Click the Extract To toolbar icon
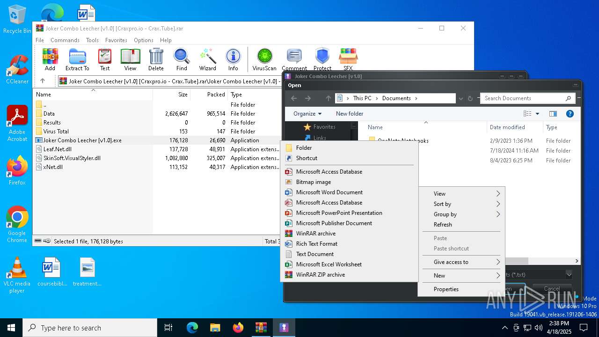This screenshot has height=337, width=599. click(x=77, y=59)
